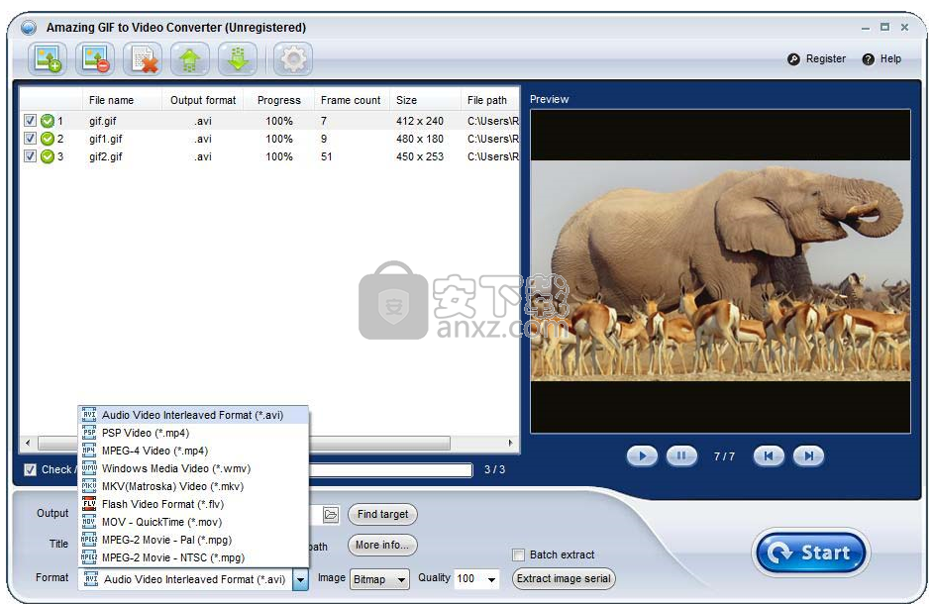The width and height of the screenshot is (932, 604).
Task: Select MKV(Matroska) Video (*.mkv) option
Action: coord(193,486)
